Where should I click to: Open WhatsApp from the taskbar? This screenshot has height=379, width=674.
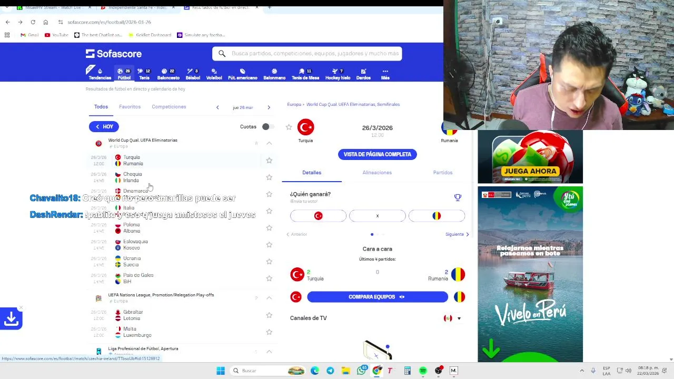(x=361, y=371)
